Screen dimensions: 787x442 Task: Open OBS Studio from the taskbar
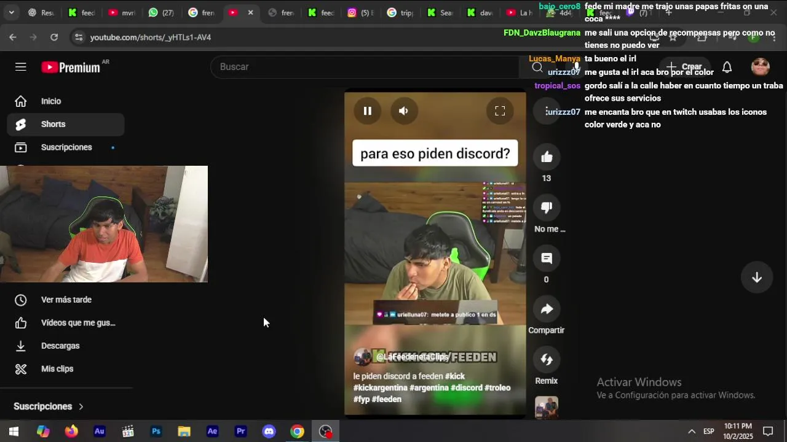[326, 432]
